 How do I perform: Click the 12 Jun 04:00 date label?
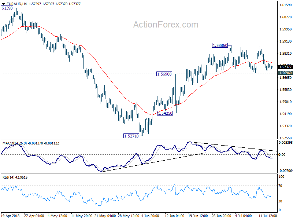175,216
